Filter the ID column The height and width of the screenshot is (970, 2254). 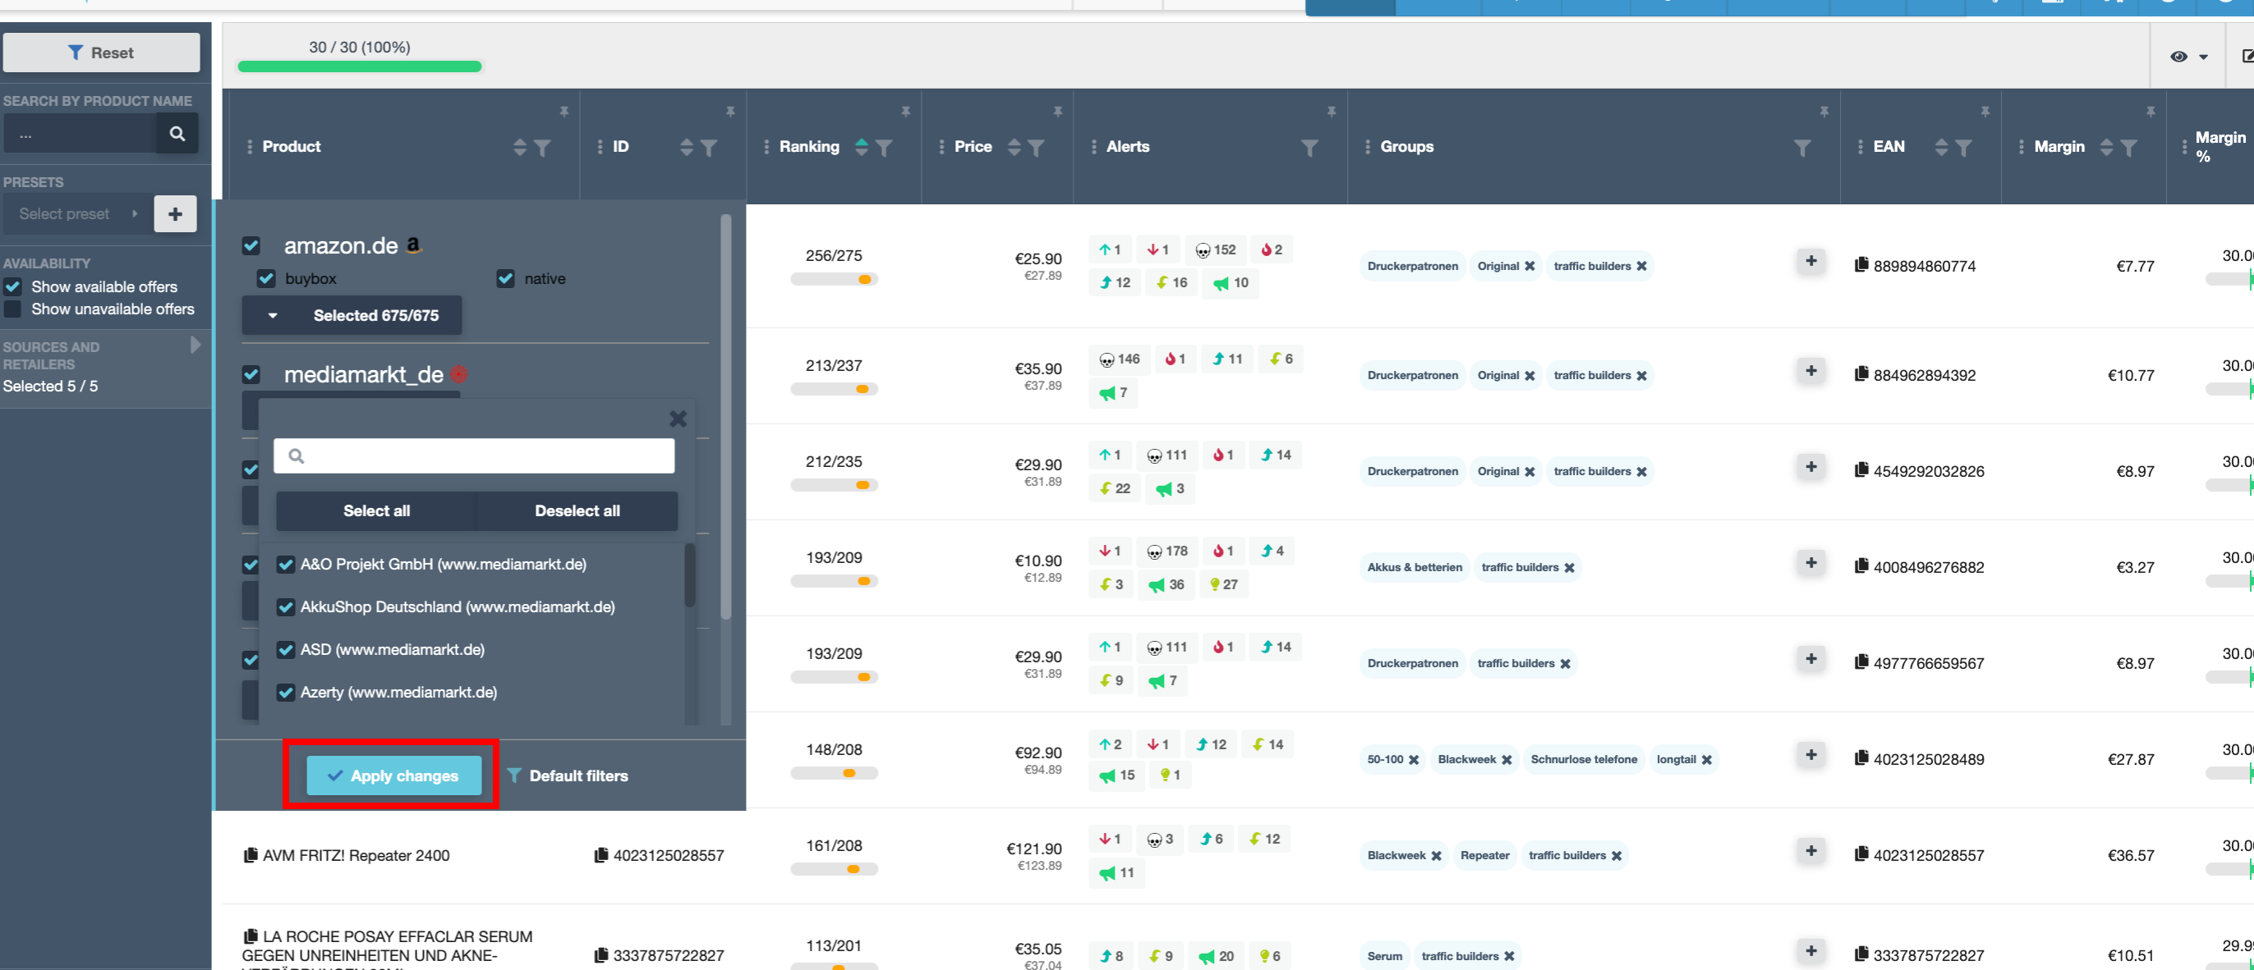(709, 148)
